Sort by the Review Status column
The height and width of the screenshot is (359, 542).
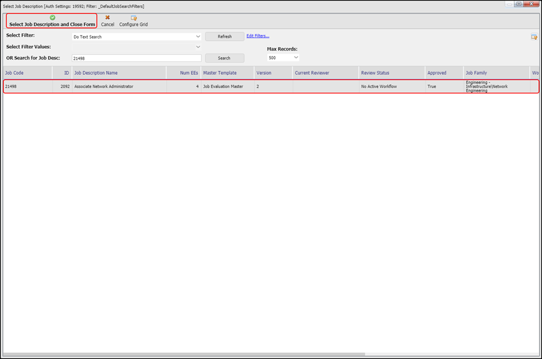pyautogui.click(x=375, y=73)
